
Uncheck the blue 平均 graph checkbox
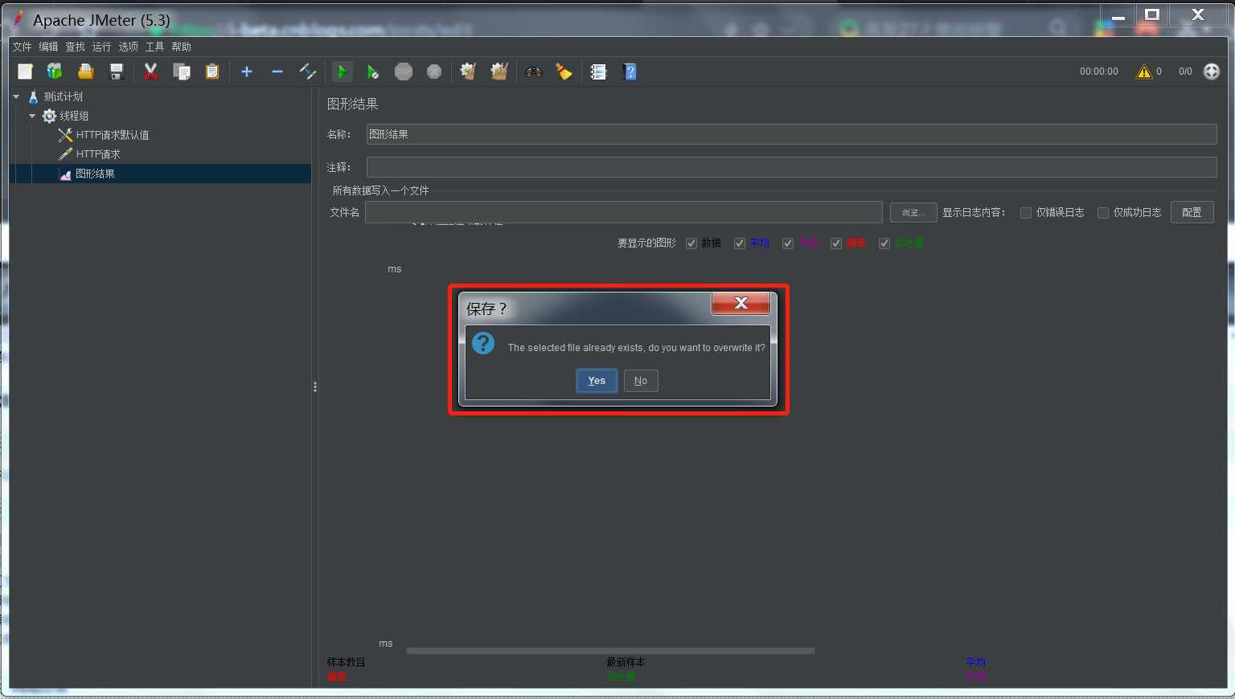click(740, 243)
